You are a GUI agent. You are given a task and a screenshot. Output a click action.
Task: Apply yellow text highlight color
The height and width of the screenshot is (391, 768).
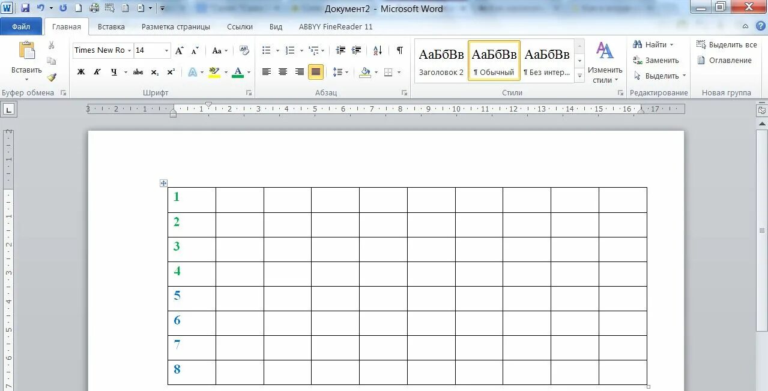click(x=213, y=72)
